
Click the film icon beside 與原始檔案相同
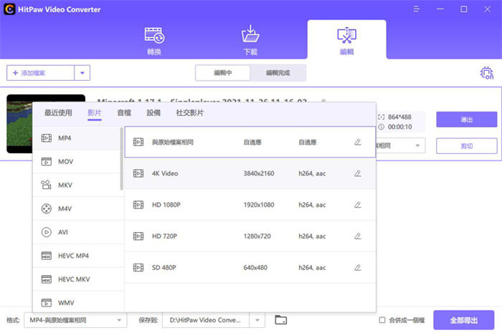pos(138,143)
